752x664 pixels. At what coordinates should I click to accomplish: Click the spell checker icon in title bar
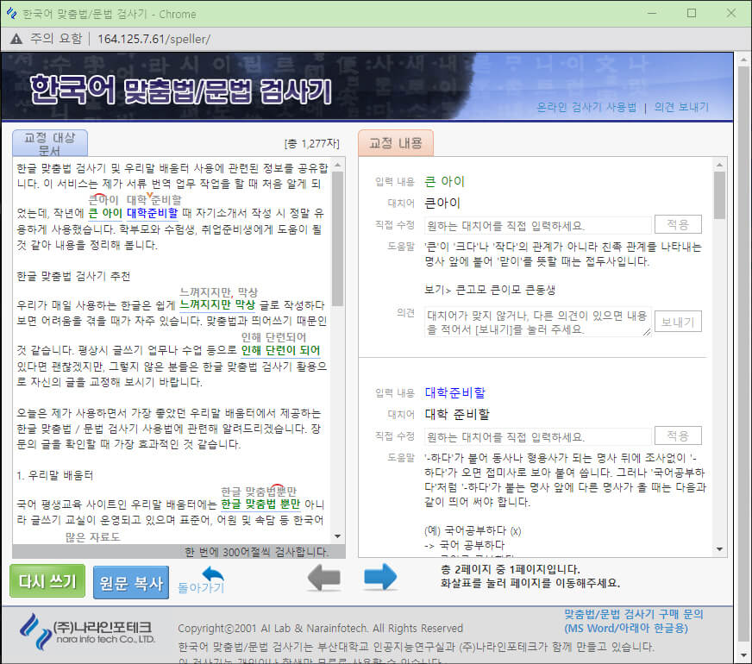coord(14,14)
